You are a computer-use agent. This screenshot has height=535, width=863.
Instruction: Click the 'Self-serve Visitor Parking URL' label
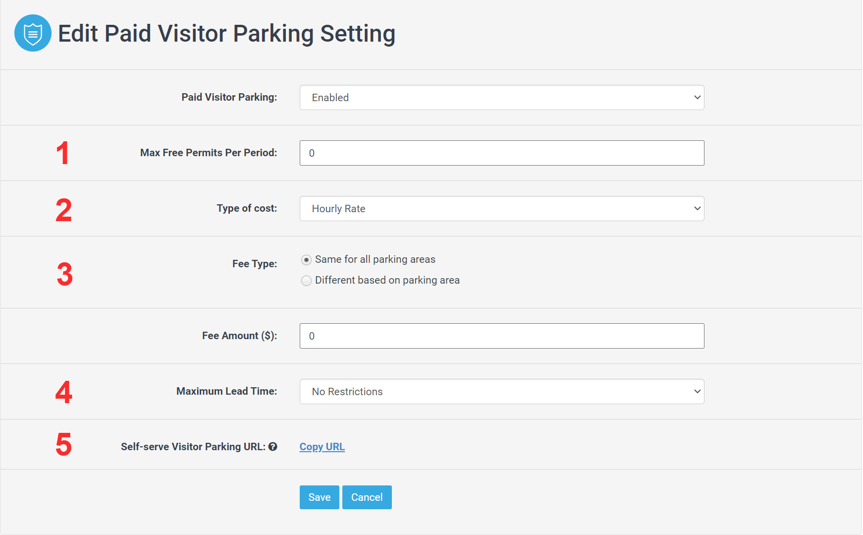[x=193, y=447]
